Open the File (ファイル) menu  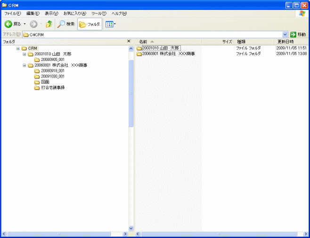click(12, 13)
